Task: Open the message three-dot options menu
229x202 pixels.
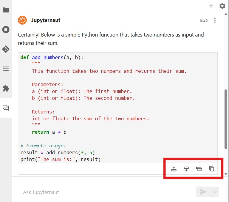Action: click(x=215, y=20)
